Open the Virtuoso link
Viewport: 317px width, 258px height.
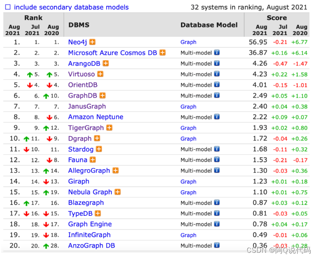(81, 74)
